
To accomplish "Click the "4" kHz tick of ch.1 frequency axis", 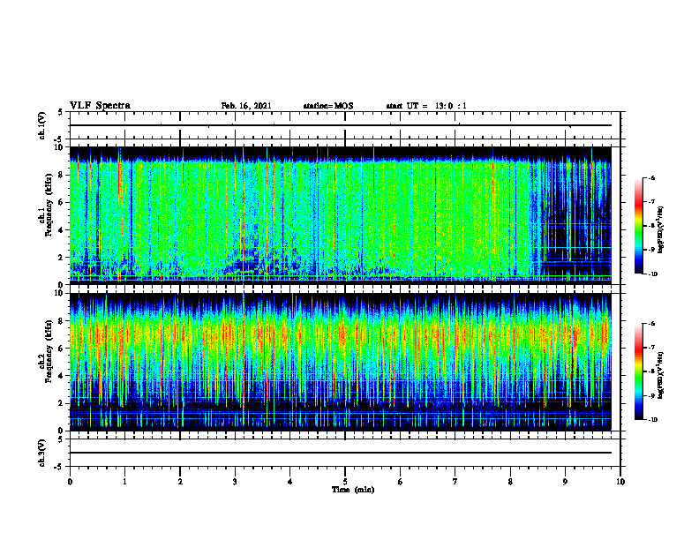I will click(62, 230).
